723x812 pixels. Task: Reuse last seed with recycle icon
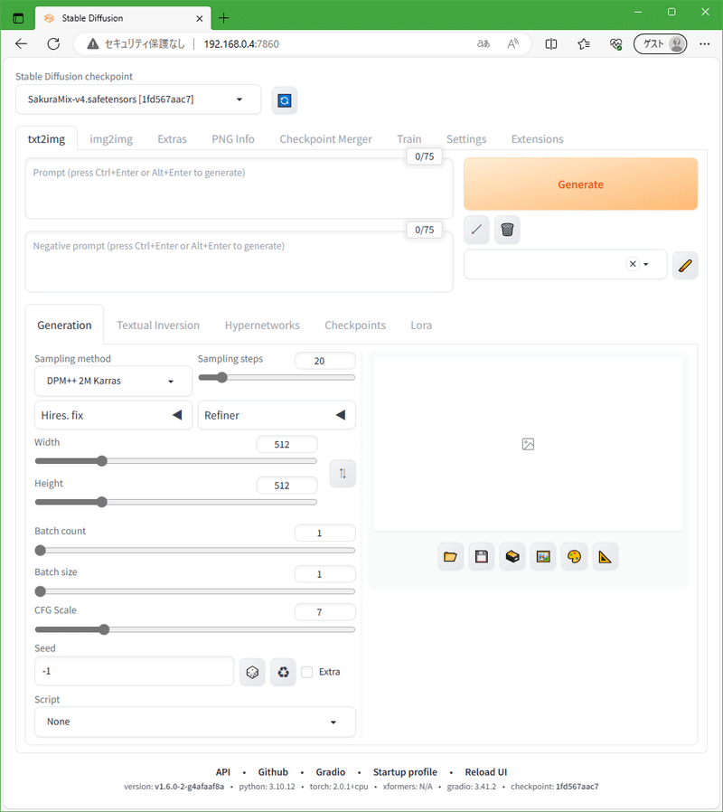coord(283,672)
